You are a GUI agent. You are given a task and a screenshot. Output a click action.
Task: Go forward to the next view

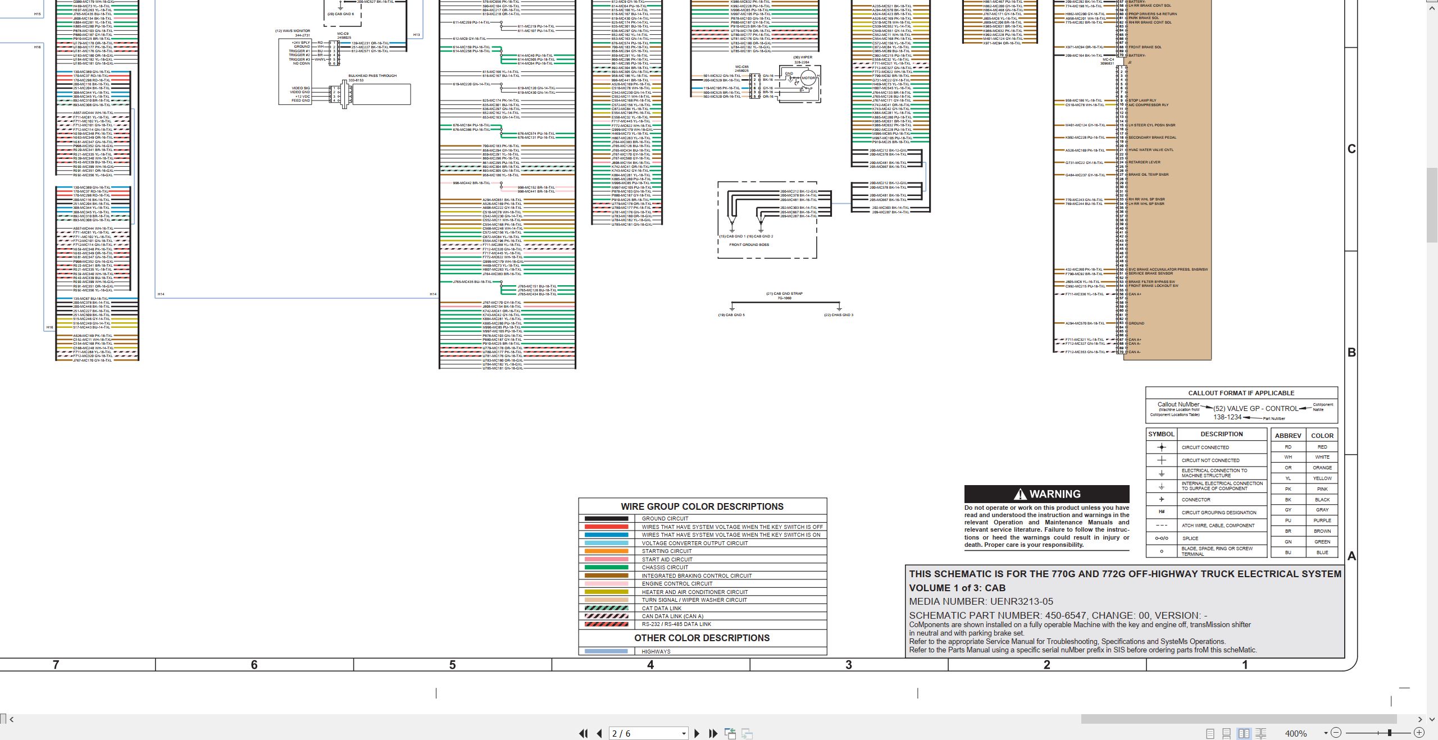point(747,733)
